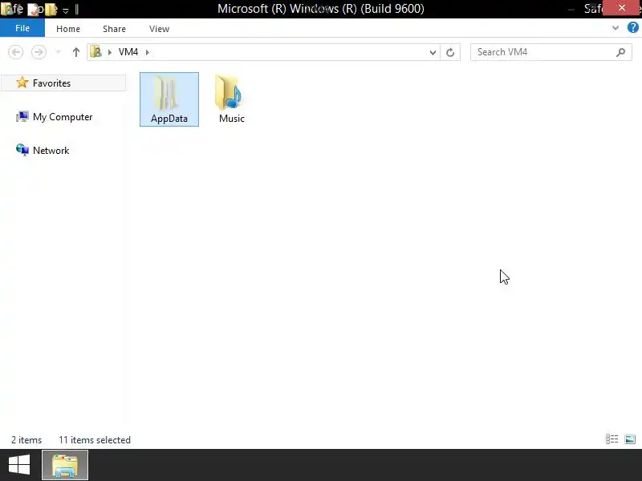642x481 pixels.
Task: Go up one folder level
Action: click(75, 52)
